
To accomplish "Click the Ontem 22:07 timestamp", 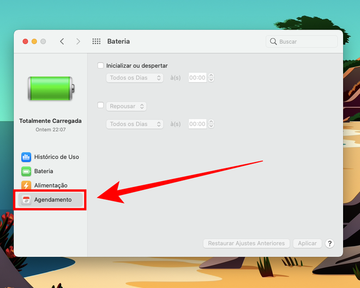I will click(x=51, y=130).
